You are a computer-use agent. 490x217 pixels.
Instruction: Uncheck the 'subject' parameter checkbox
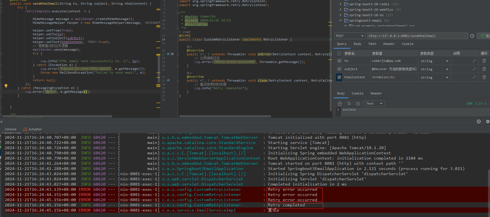(x=339, y=69)
